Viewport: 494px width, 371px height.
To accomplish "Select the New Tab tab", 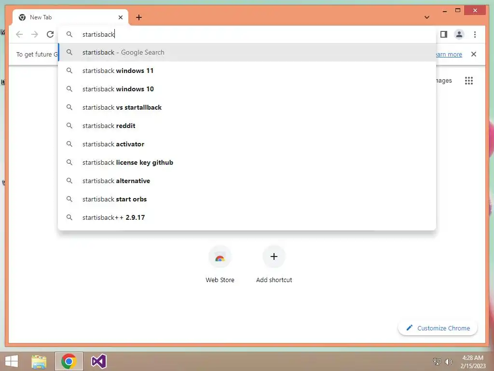I will (70, 17).
